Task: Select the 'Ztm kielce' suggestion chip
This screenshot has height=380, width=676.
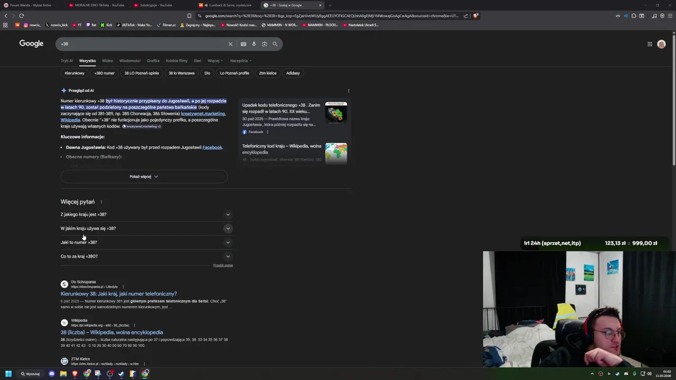Action: [x=268, y=73]
